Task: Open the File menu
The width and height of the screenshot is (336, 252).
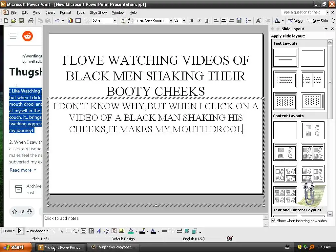Action: click(14, 12)
